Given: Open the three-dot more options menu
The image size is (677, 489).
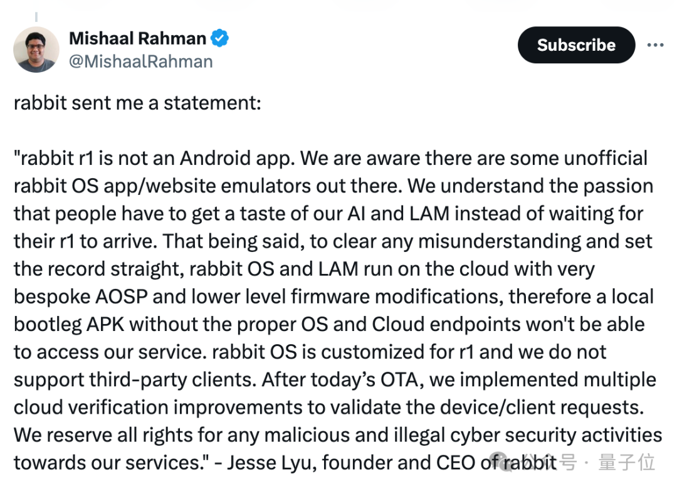Looking at the screenshot, I should click(655, 45).
